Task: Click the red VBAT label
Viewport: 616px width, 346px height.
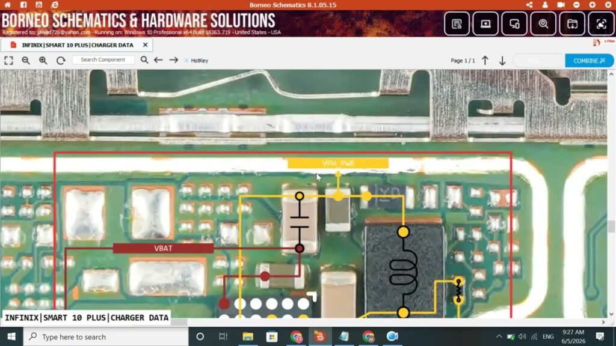Action: pos(163,248)
